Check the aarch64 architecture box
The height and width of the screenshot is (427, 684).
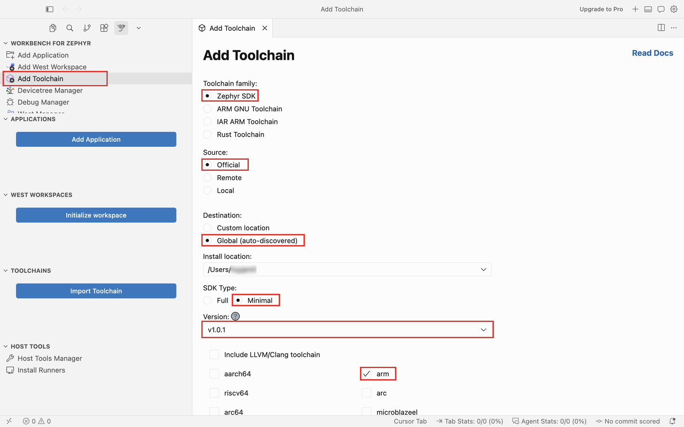point(214,374)
